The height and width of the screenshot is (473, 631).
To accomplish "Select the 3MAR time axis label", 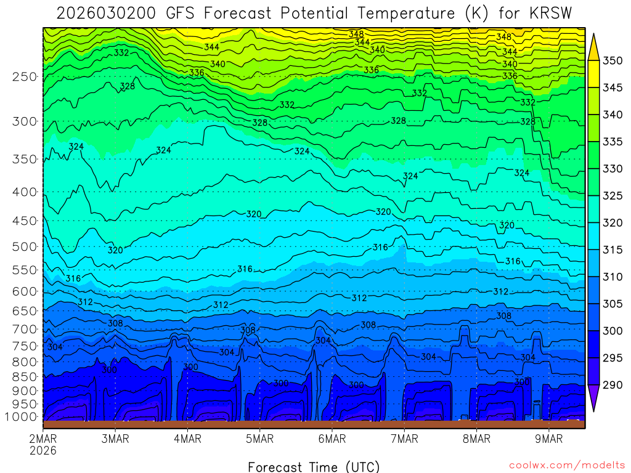I will pos(115,439).
